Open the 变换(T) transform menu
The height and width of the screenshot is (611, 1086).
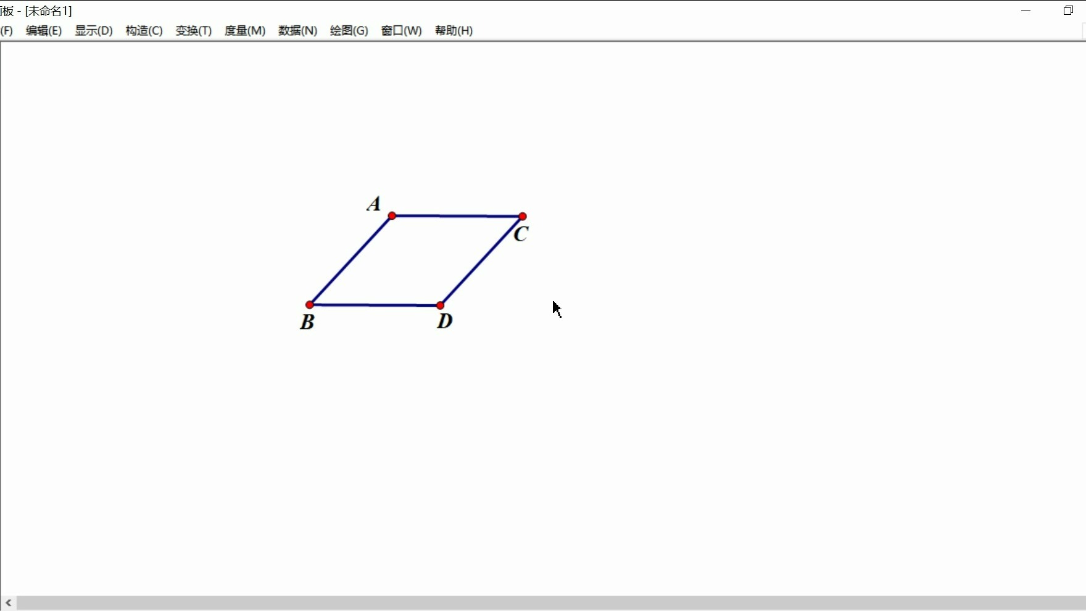point(193,30)
